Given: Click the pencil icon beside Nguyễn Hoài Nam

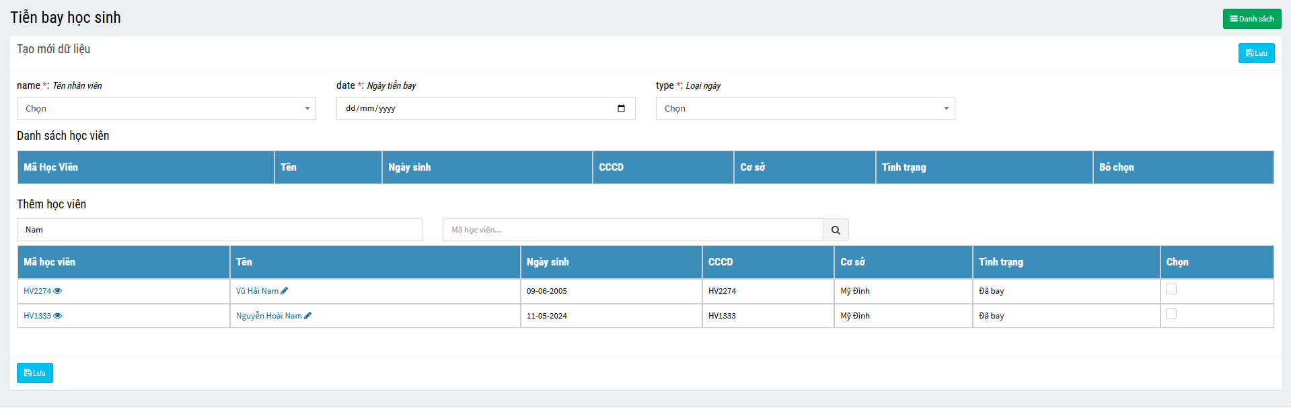Looking at the screenshot, I should [x=308, y=316].
